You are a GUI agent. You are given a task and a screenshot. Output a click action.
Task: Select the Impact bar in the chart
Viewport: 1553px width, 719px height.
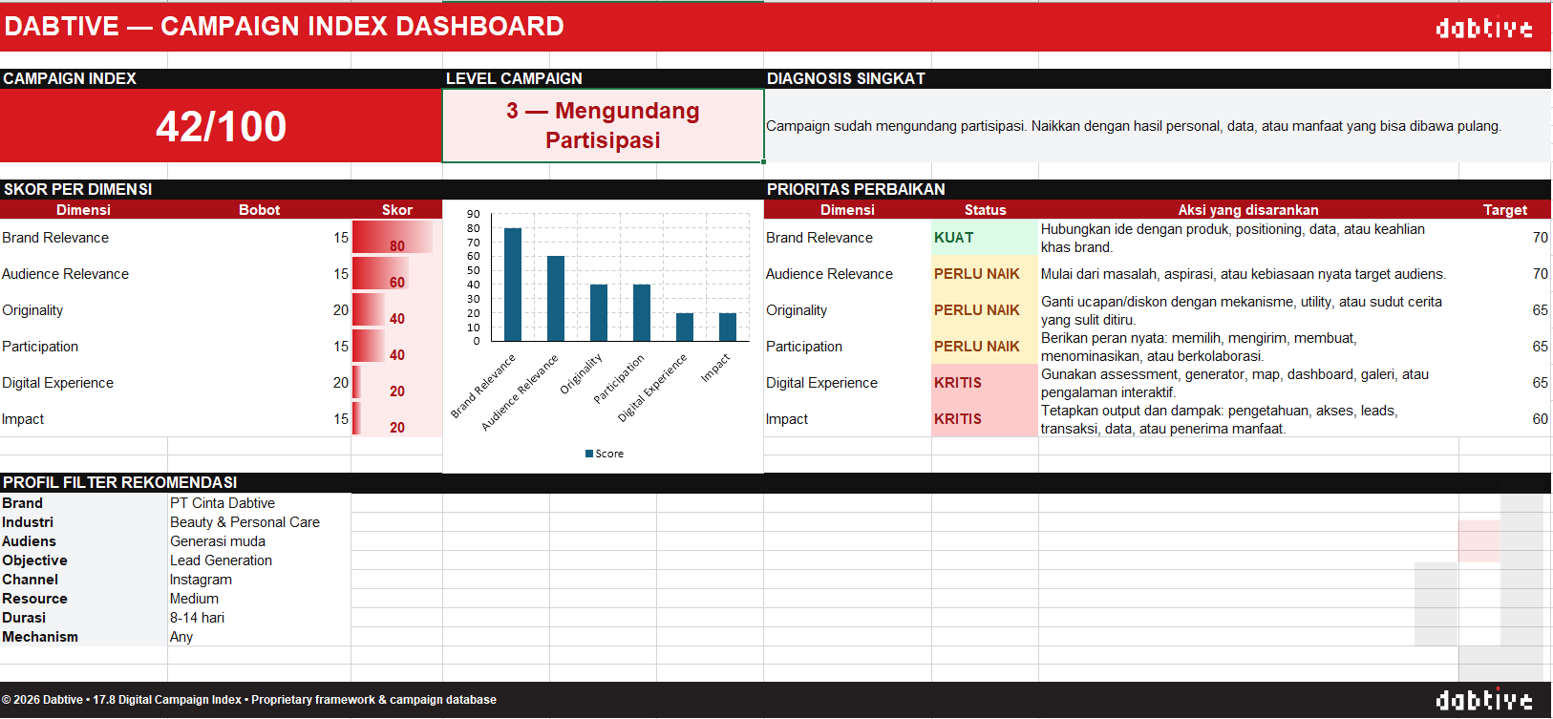point(728,327)
